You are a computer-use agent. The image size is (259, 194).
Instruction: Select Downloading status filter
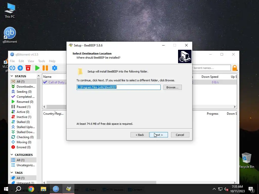[x=23, y=87]
